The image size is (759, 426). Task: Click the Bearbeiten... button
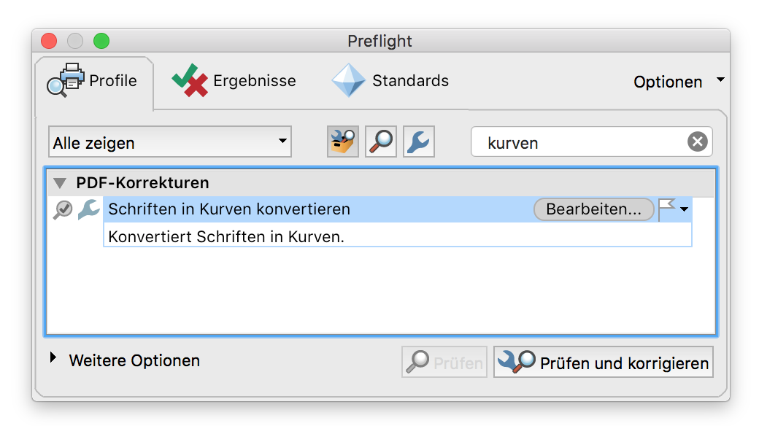pos(593,209)
